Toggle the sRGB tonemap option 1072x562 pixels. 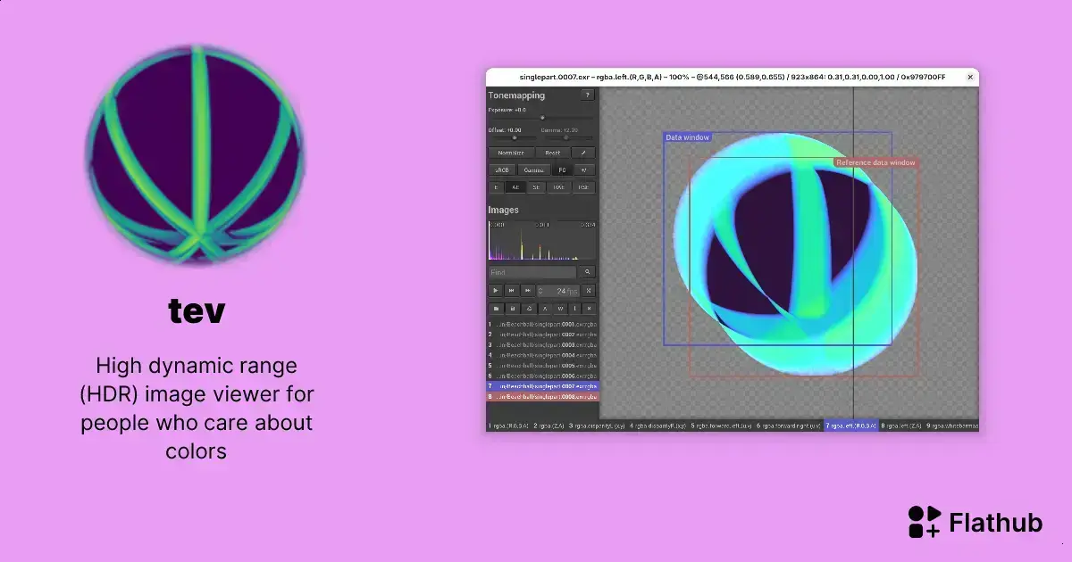(502, 169)
